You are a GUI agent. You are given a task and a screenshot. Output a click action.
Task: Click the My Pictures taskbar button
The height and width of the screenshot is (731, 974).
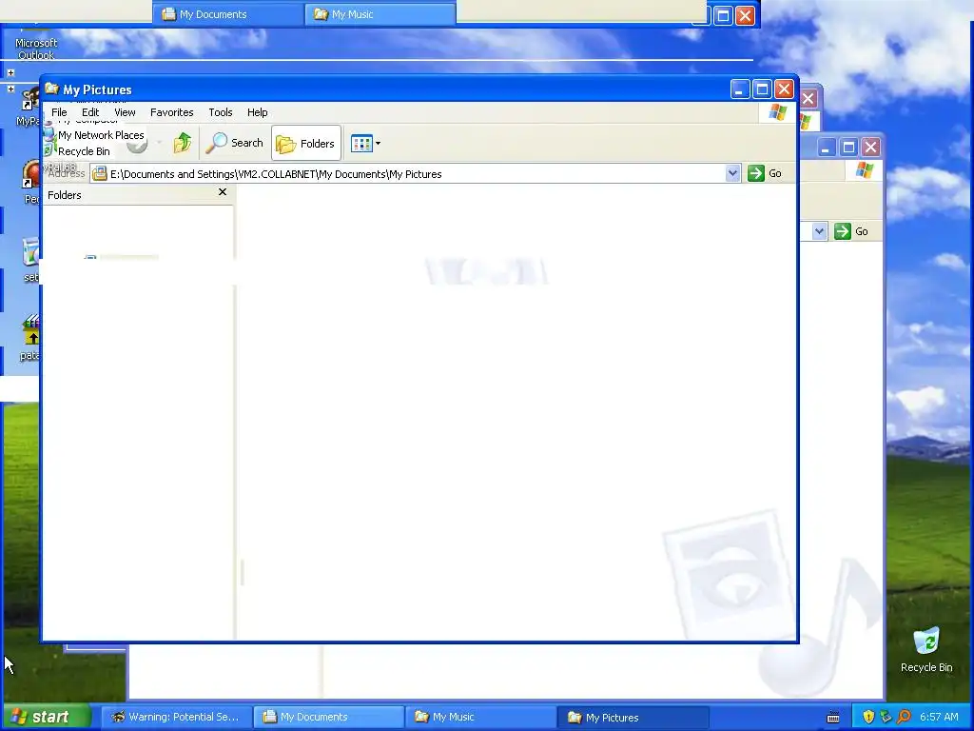point(633,718)
